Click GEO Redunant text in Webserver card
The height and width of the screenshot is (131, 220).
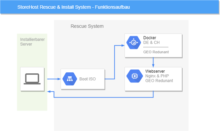click(159, 81)
